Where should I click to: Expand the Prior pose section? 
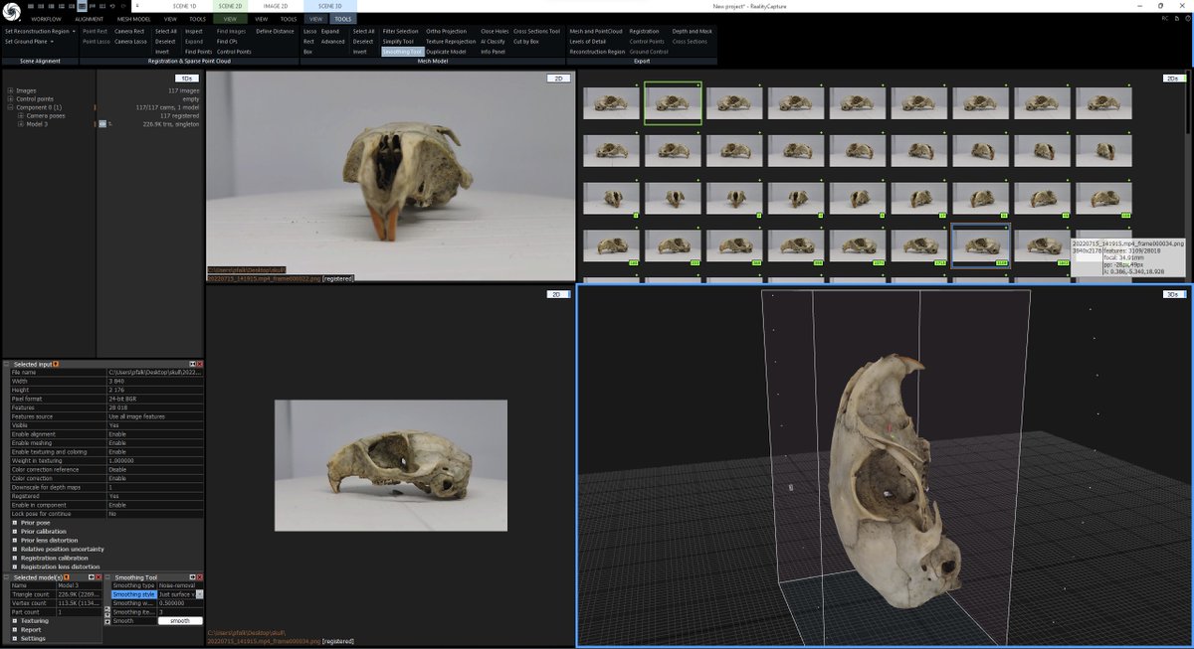pyautogui.click(x=15, y=523)
